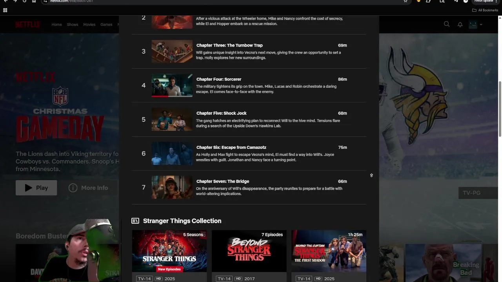This screenshot has height=282, width=502.
Task: Open the Beyond Stranger Things card
Action: pyautogui.click(x=249, y=256)
